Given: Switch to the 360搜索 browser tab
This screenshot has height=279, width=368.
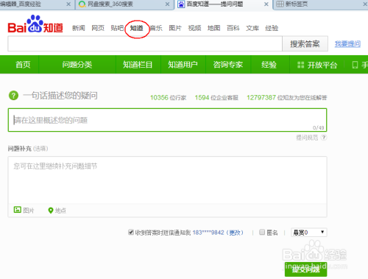Looking at the screenshot, I should (124, 4).
